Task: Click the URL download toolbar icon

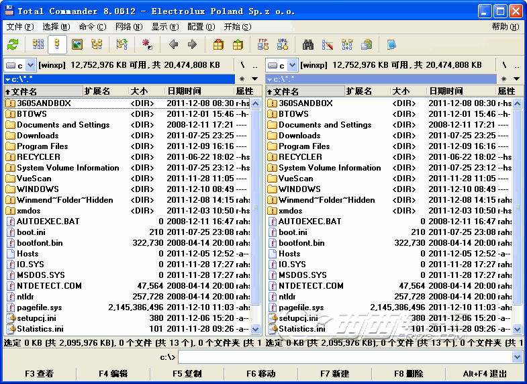Action: point(283,45)
